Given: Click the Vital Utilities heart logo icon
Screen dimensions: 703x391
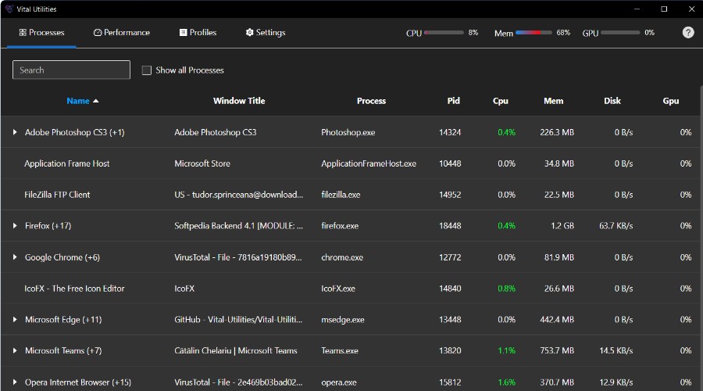Looking at the screenshot, I should point(9,9).
